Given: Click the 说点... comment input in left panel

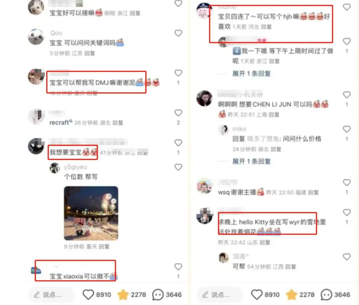Looking at the screenshot, I should pyautogui.click(x=51, y=294).
